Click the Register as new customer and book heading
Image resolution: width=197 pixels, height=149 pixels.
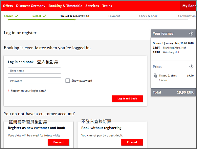pyautogui.click(x=36, y=128)
